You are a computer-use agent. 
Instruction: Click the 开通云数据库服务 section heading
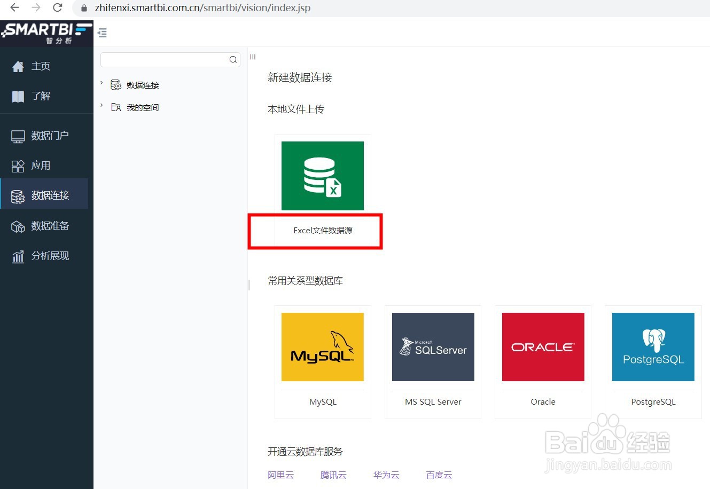(305, 452)
